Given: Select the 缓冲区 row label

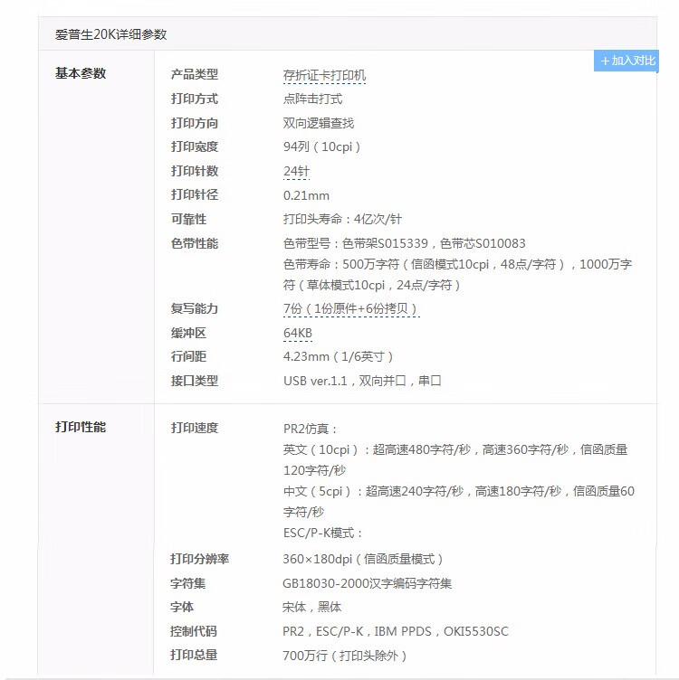Looking at the screenshot, I should 188,333.
